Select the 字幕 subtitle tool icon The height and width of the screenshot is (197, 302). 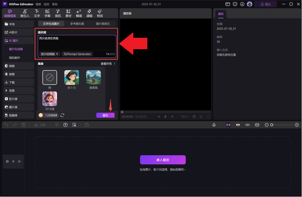(x=47, y=13)
